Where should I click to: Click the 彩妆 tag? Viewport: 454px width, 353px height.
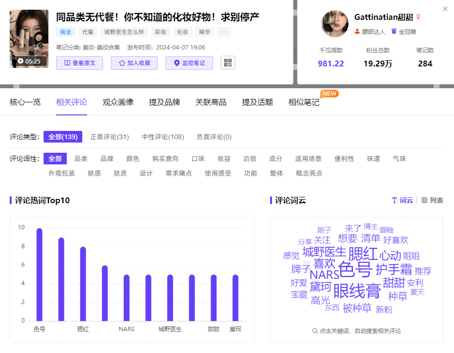click(x=161, y=32)
